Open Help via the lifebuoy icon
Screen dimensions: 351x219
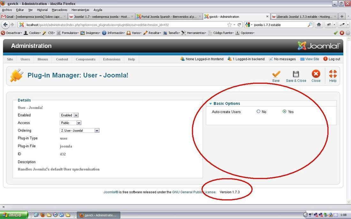click(332, 74)
